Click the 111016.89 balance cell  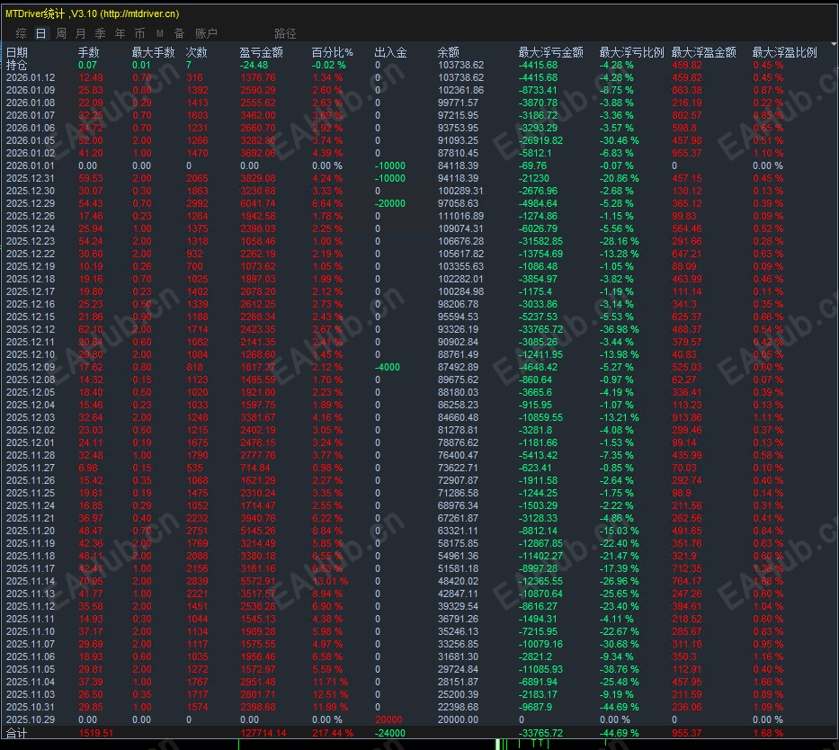460,216
